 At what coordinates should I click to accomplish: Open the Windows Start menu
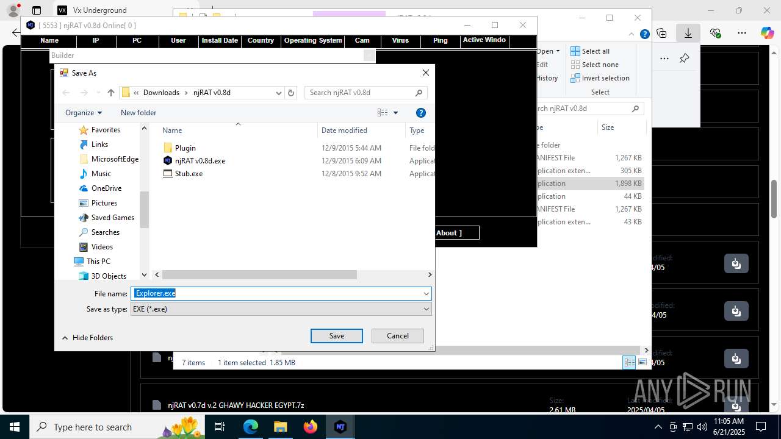coord(14,427)
